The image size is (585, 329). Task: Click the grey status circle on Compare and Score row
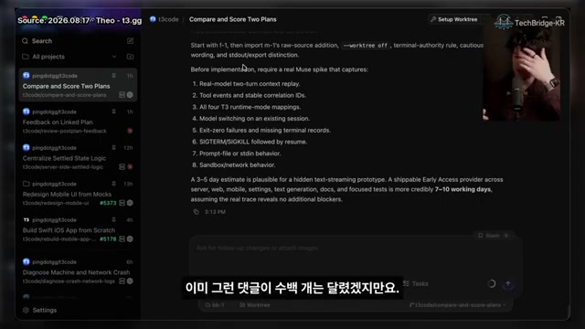click(x=130, y=95)
